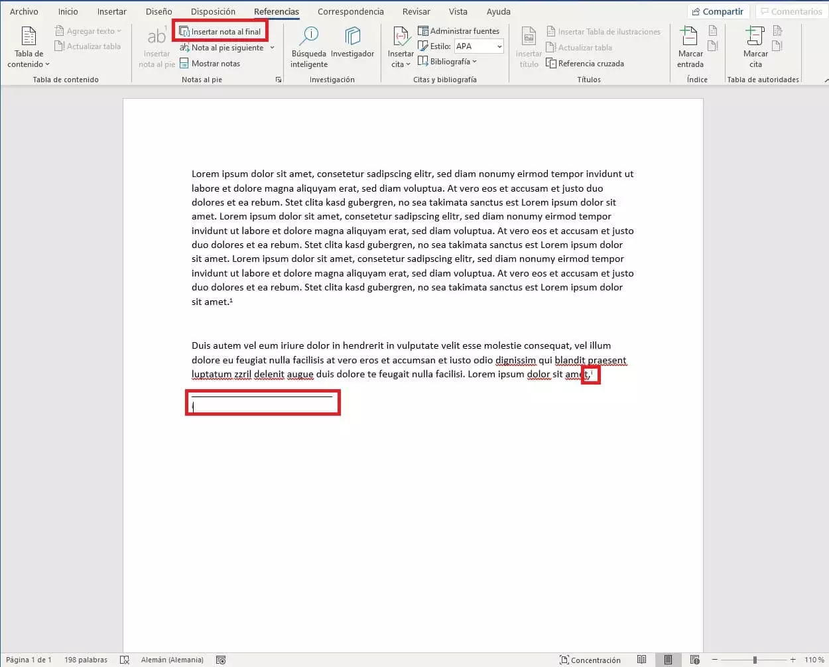The width and height of the screenshot is (829, 667).
Task: Click the 198 palabras word count
Action: point(86,660)
